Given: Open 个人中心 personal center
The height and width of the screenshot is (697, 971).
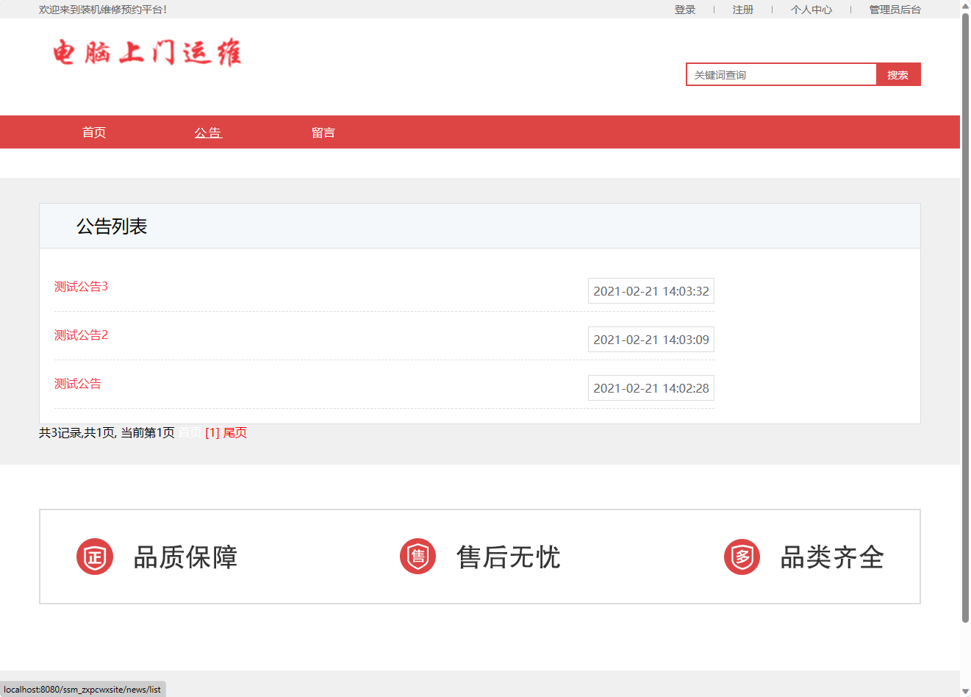Looking at the screenshot, I should click(x=811, y=10).
